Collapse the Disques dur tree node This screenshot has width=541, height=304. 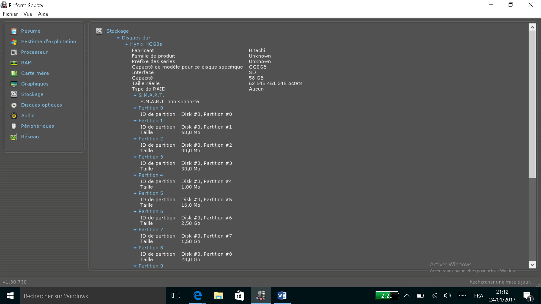118,38
